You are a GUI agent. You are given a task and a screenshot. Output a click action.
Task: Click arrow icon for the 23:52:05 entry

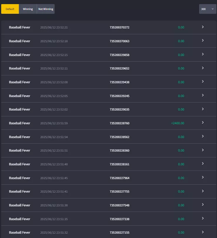click(203, 95)
